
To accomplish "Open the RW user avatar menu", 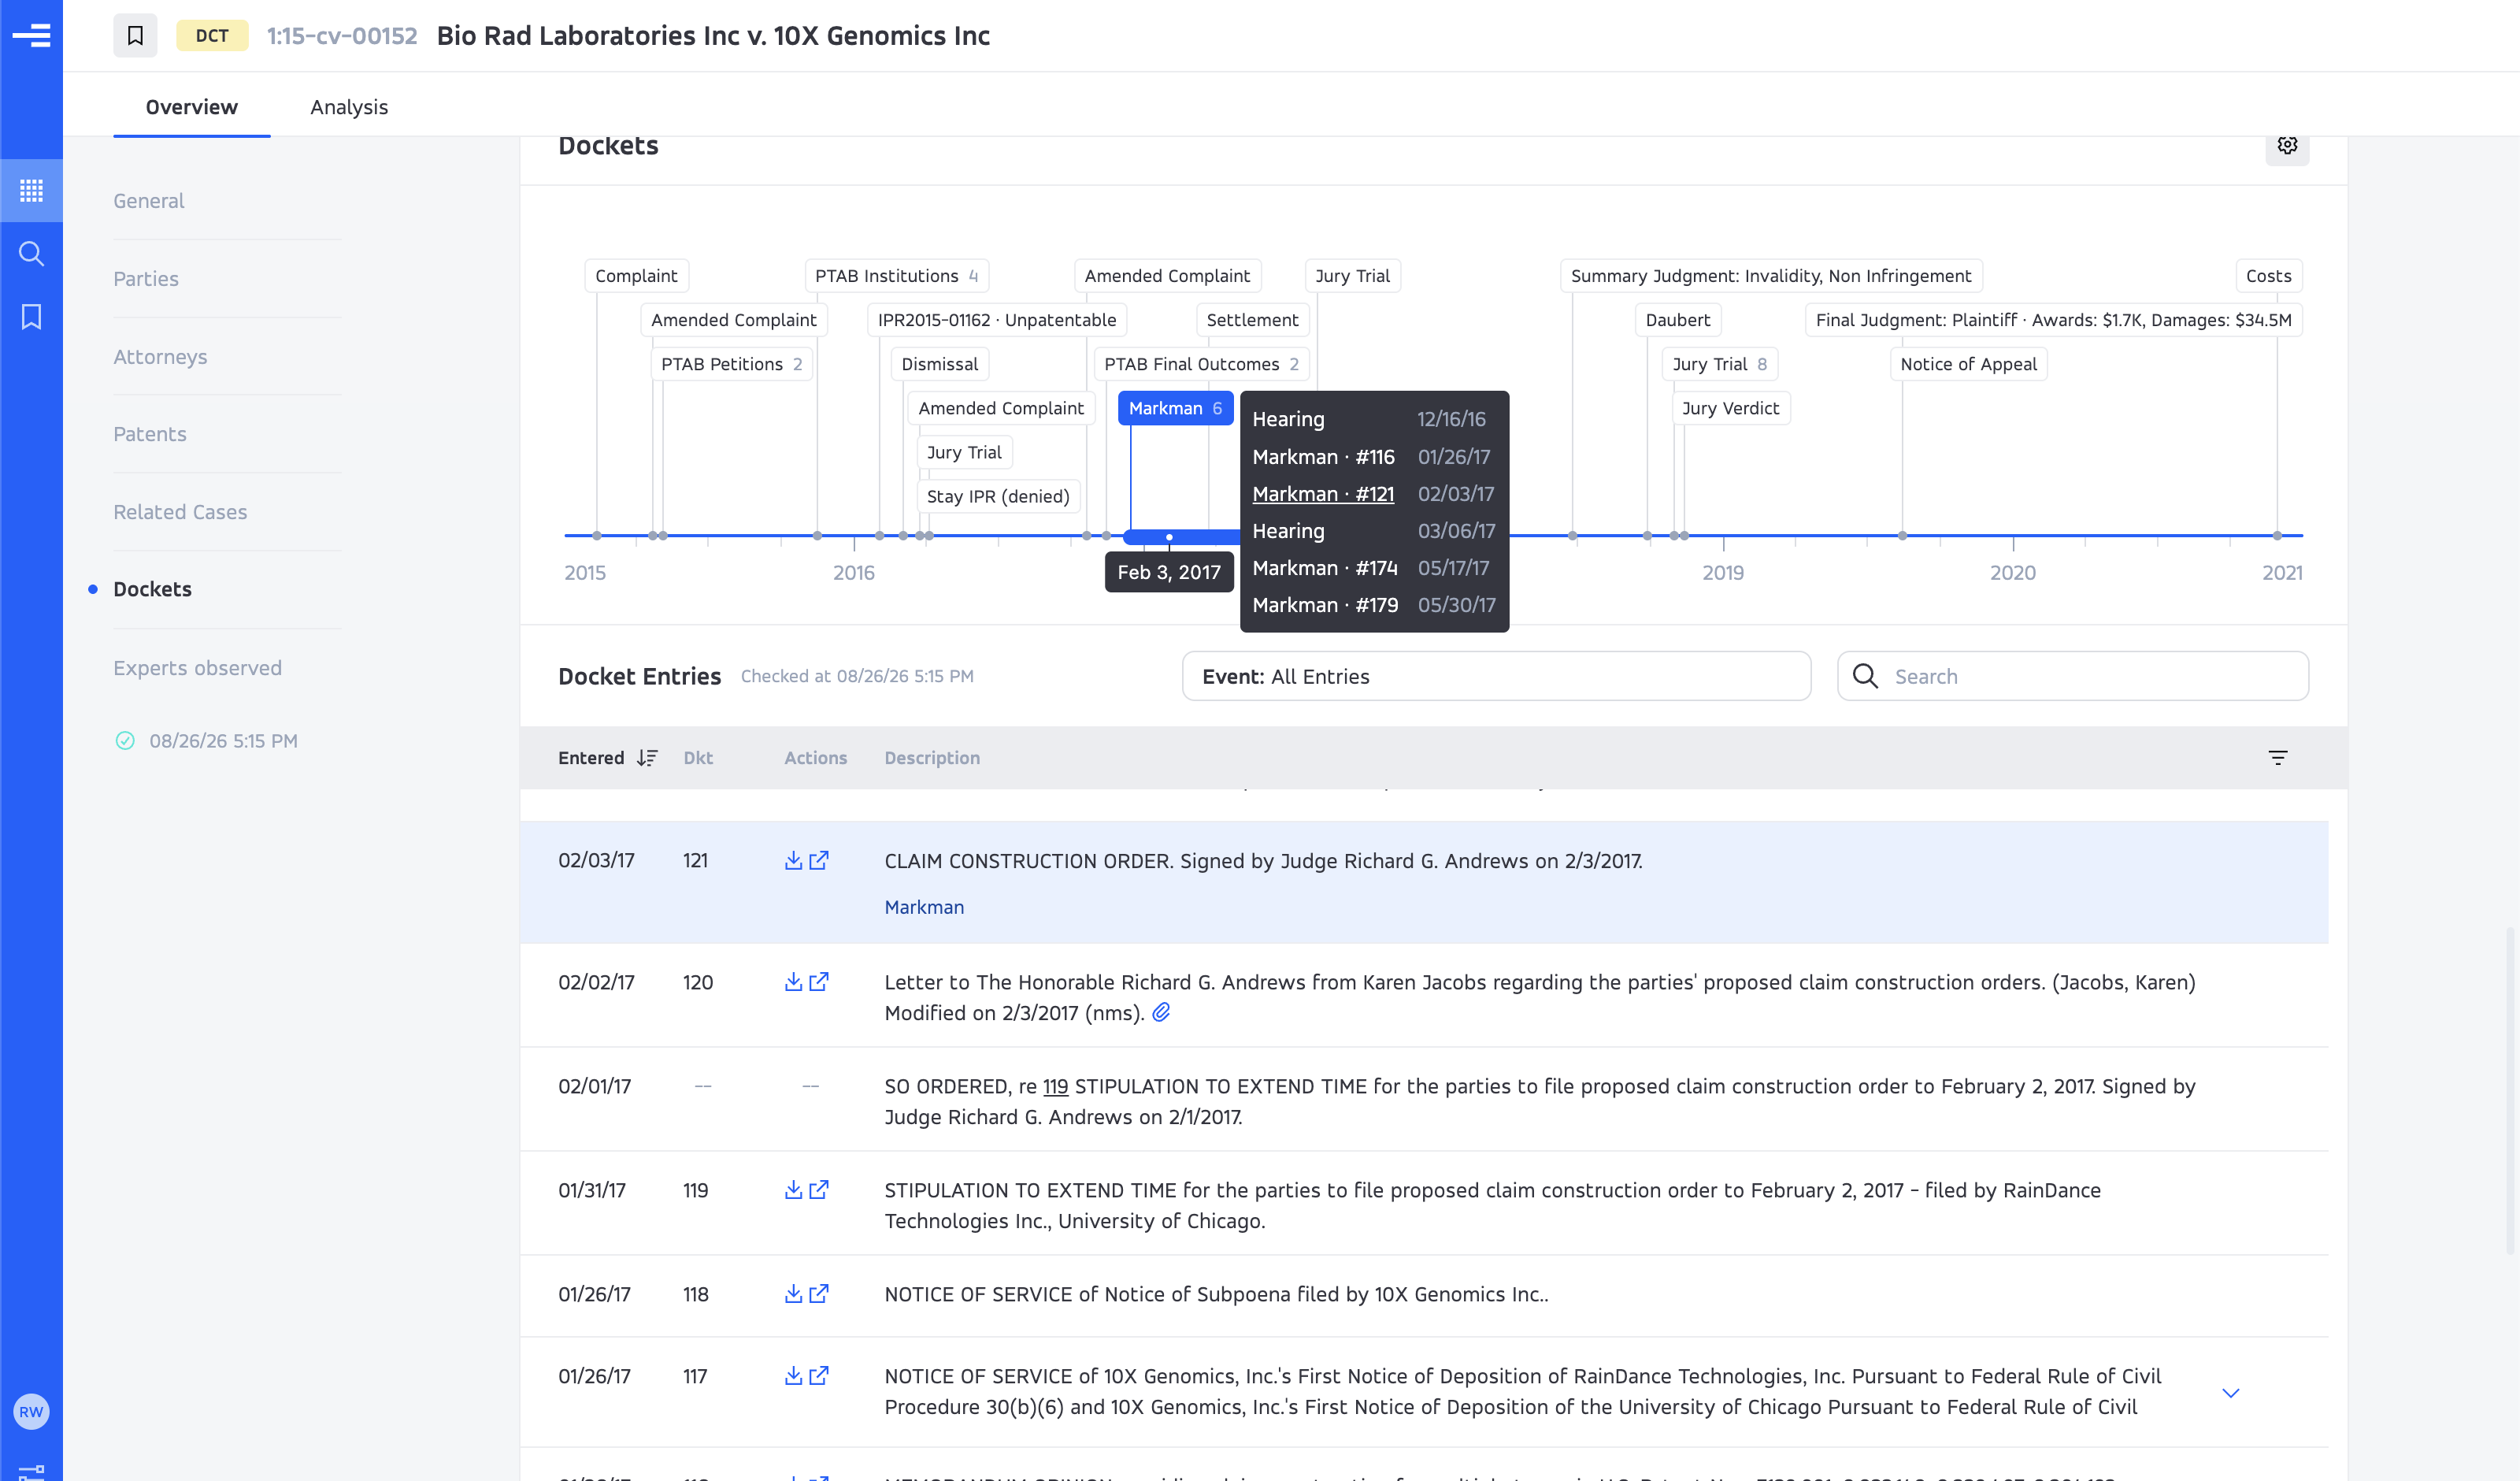I will (x=31, y=1412).
